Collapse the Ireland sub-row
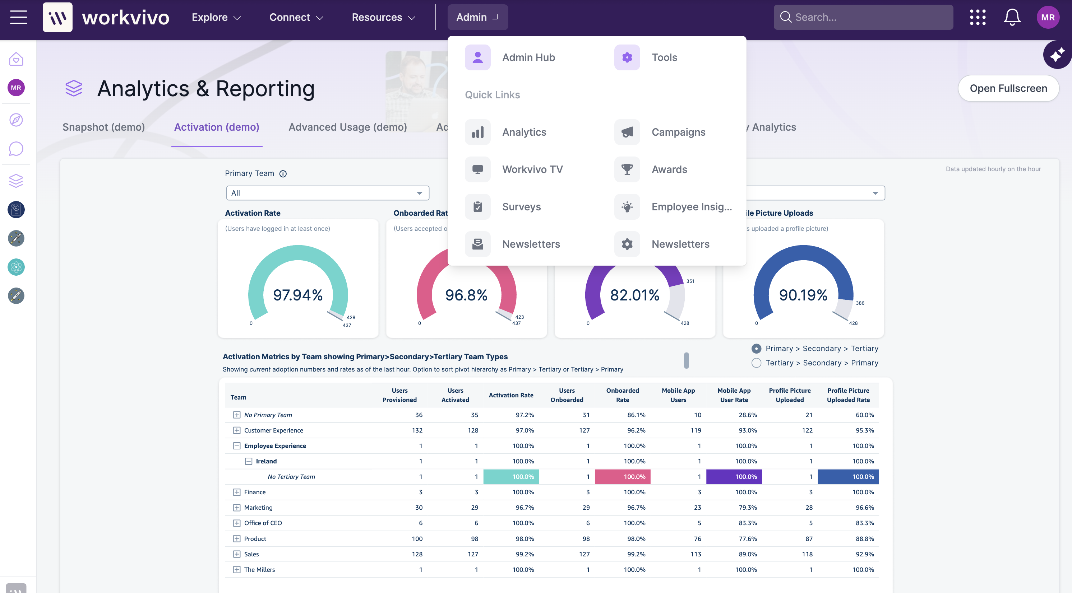Screen dimensions: 1072x593 tap(249, 461)
